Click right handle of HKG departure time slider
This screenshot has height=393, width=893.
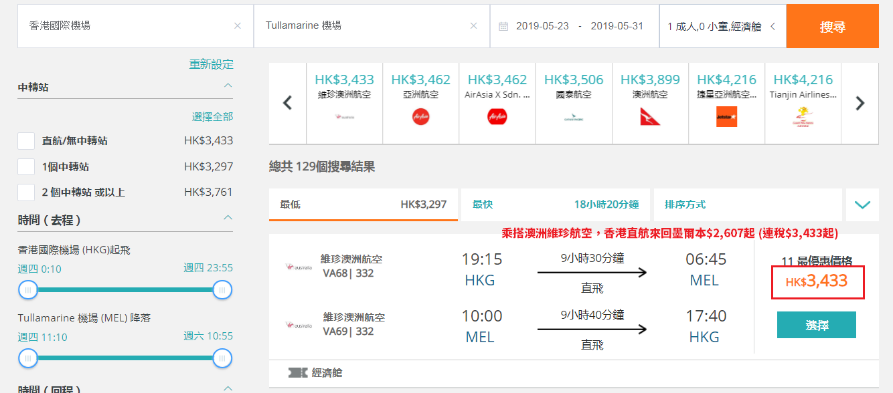pos(222,289)
